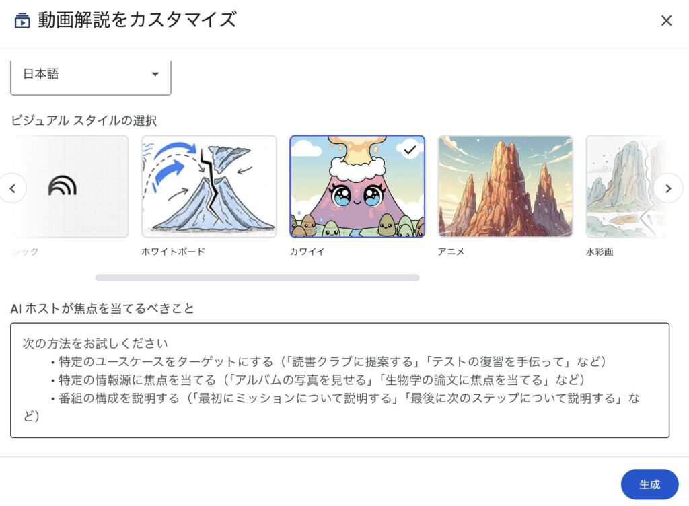Click the horizontal style scrollbar

point(257,278)
